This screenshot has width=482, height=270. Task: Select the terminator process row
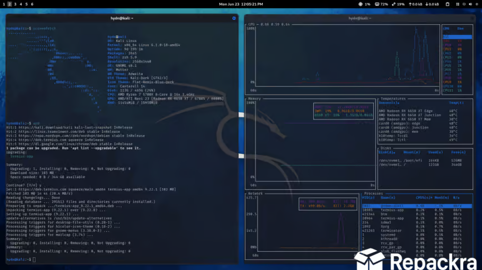(x=417, y=231)
